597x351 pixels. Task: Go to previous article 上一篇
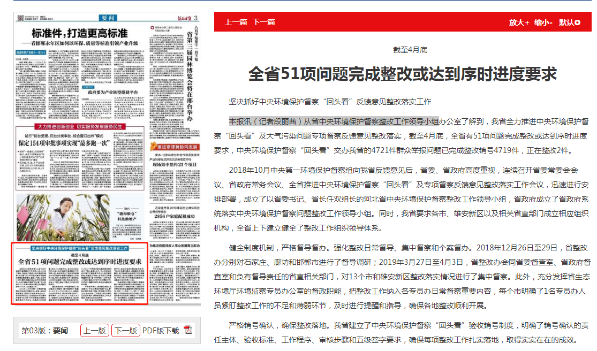pos(236,22)
